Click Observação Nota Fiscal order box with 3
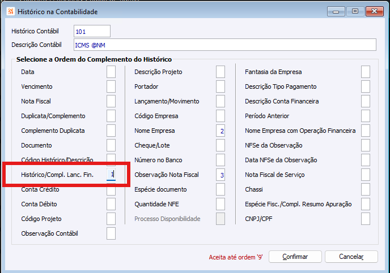390x273 pixels. (x=221, y=175)
